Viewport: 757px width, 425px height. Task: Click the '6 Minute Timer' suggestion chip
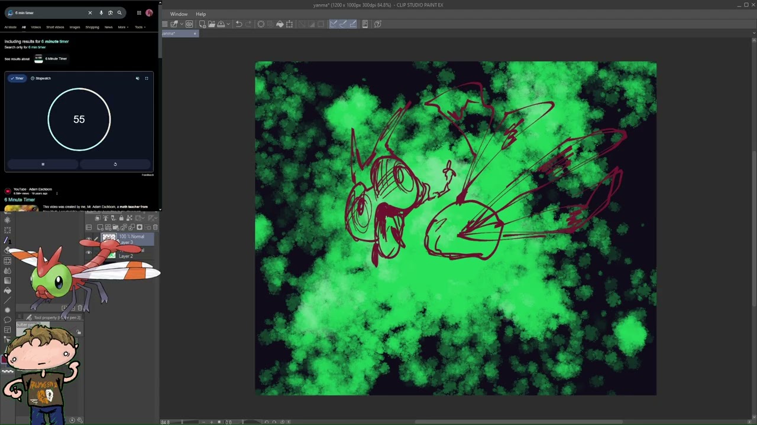51,58
